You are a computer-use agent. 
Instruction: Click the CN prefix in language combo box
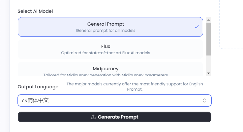coord(25,101)
